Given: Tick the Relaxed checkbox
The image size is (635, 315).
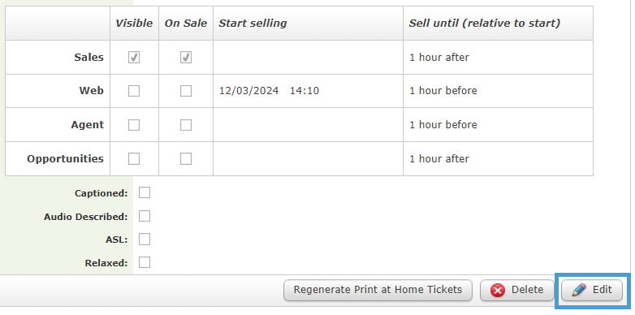Looking at the screenshot, I should click(145, 262).
